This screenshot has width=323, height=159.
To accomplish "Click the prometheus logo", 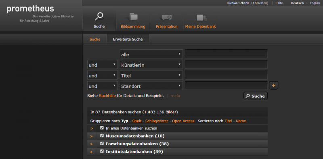I will tap(31, 9).
